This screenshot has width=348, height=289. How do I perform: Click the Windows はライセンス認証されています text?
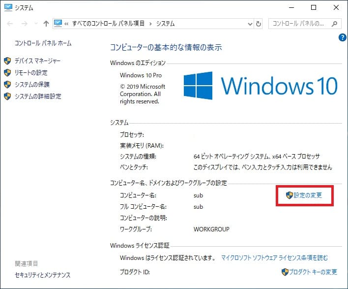(168, 258)
